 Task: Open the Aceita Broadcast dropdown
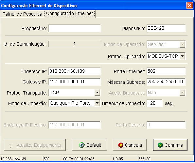[x=182, y=93]
